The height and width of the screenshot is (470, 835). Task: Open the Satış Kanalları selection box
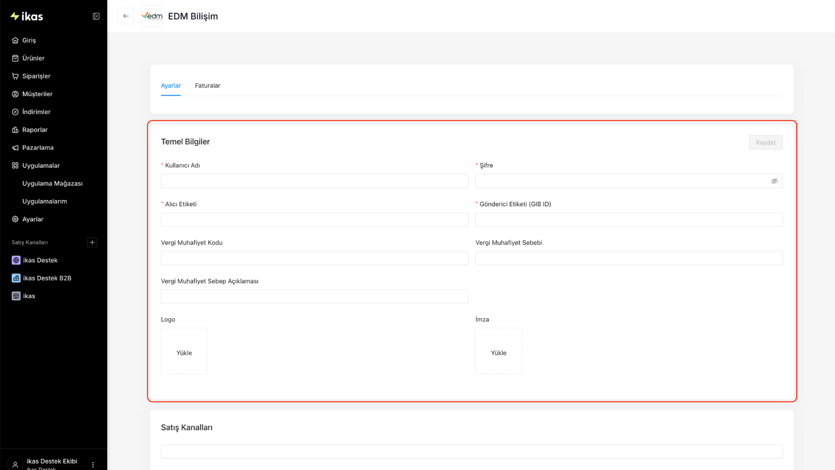tap(472, 451)
